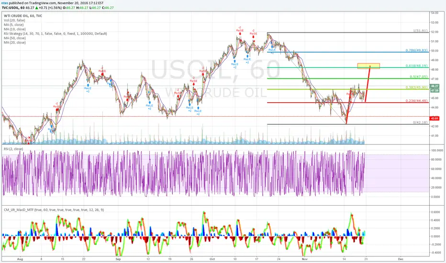
Task: Select the 'MA (10, close)' indicator legend
Action: [x=15, y=29]
